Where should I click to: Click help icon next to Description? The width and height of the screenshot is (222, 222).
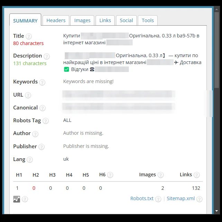tap(46, 56)
